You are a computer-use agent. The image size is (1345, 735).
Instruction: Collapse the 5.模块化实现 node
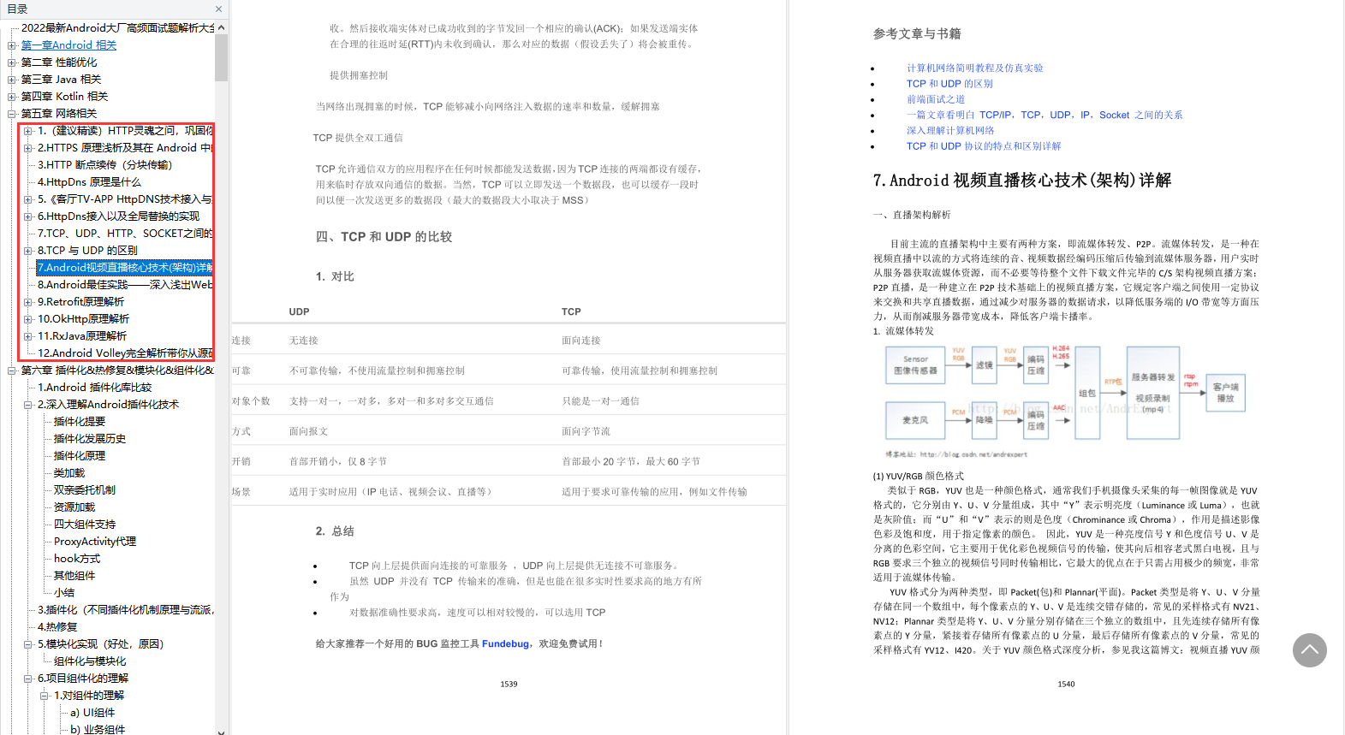click(x=28, y=644)
